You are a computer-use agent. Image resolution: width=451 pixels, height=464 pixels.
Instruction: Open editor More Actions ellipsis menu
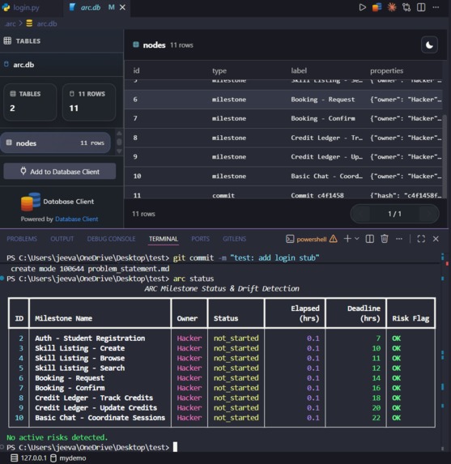coord(436,7)
